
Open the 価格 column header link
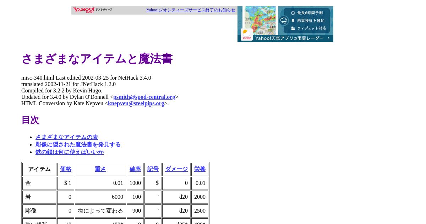(66, 169)
